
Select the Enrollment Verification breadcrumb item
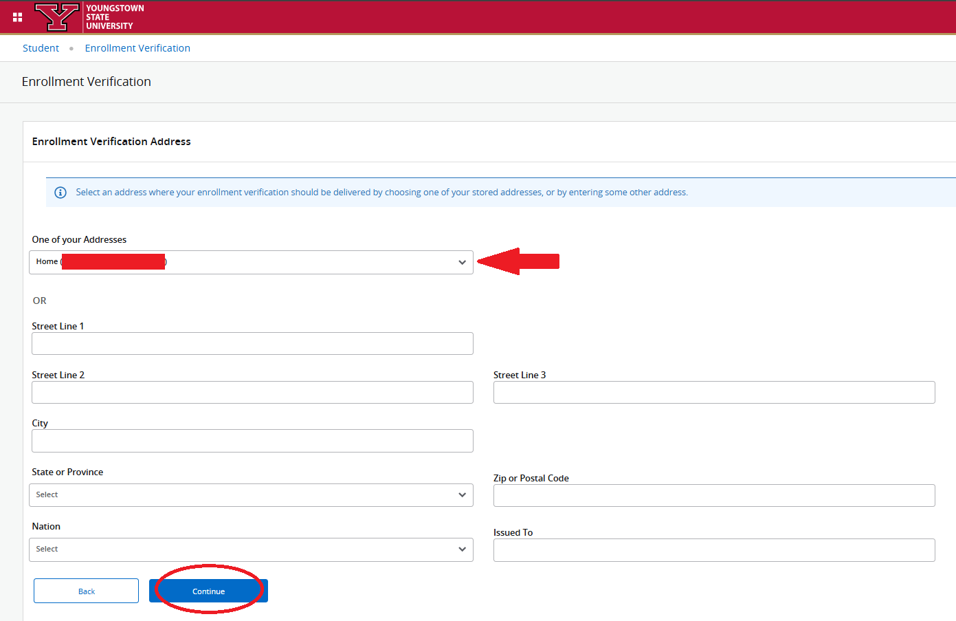137,48
